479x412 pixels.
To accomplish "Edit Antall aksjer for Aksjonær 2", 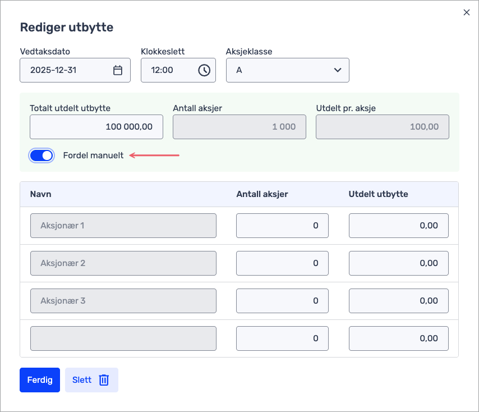I will tap(282, 263).
